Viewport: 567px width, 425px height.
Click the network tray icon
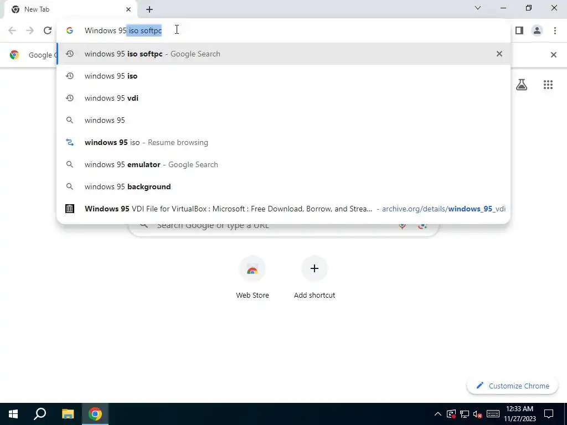(x=465, y=414)
